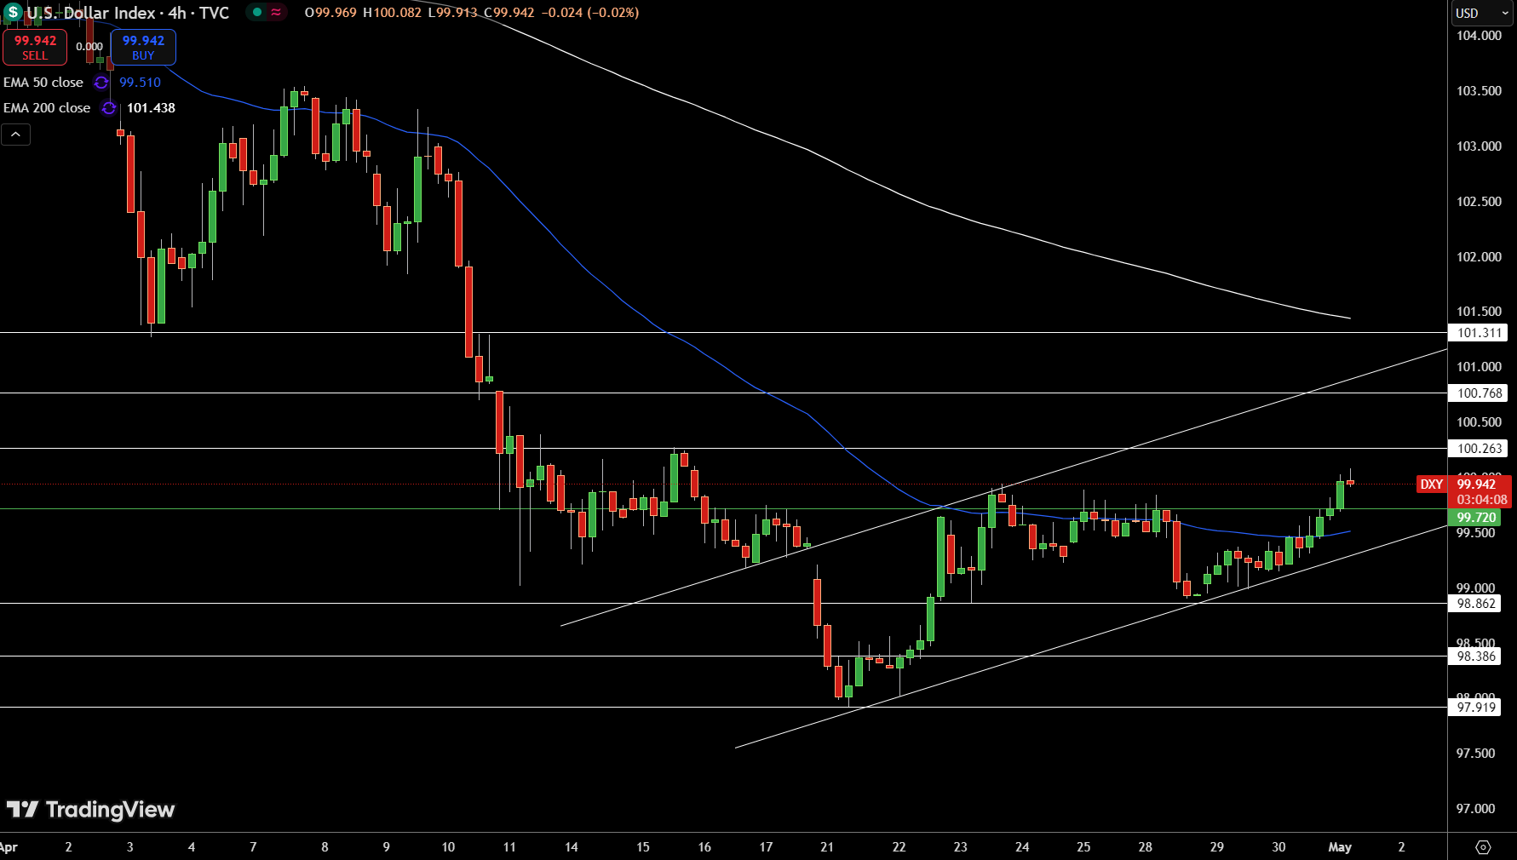Image resolution: width=1517 pixels, height=860 pixels.
Task: Click the Apr label on the time axis
Action: coord(9,847)
